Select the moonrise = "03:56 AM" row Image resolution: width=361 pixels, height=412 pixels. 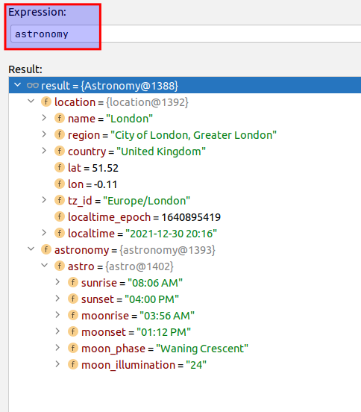coord(185,316)
